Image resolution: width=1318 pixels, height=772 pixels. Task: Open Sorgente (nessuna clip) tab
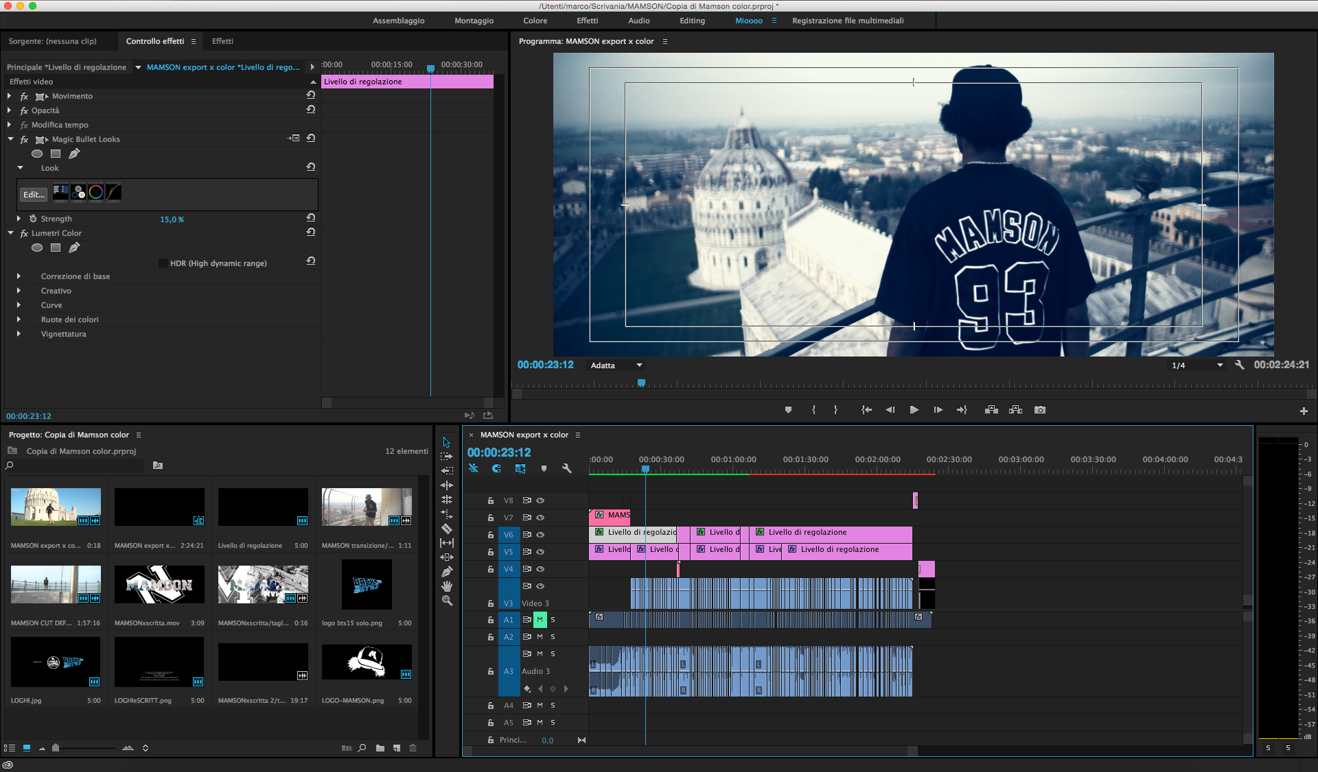pos(52,41)
